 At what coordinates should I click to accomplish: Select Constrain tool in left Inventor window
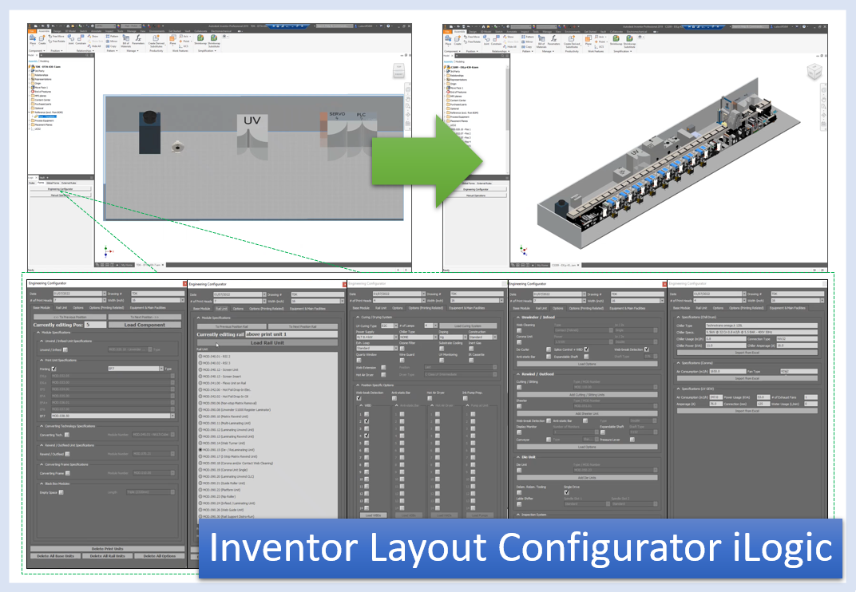[x=81, y=38]
